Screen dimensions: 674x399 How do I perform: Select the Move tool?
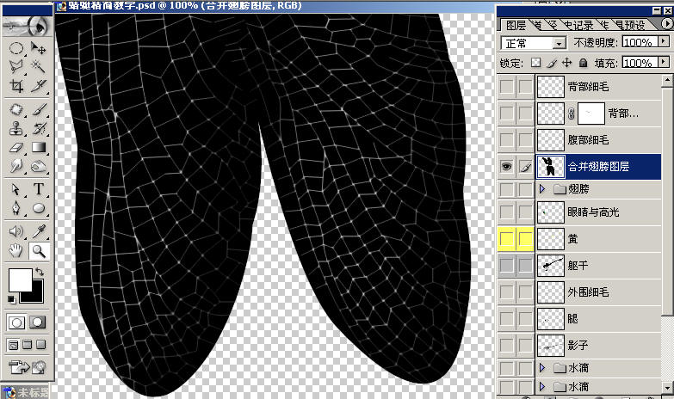pos(38,48)
